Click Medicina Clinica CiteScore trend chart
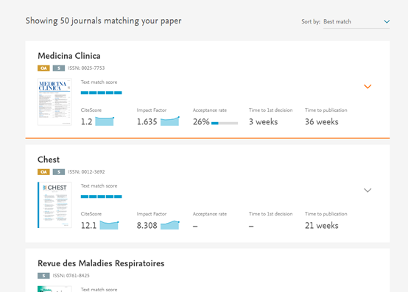 (105, 121)
